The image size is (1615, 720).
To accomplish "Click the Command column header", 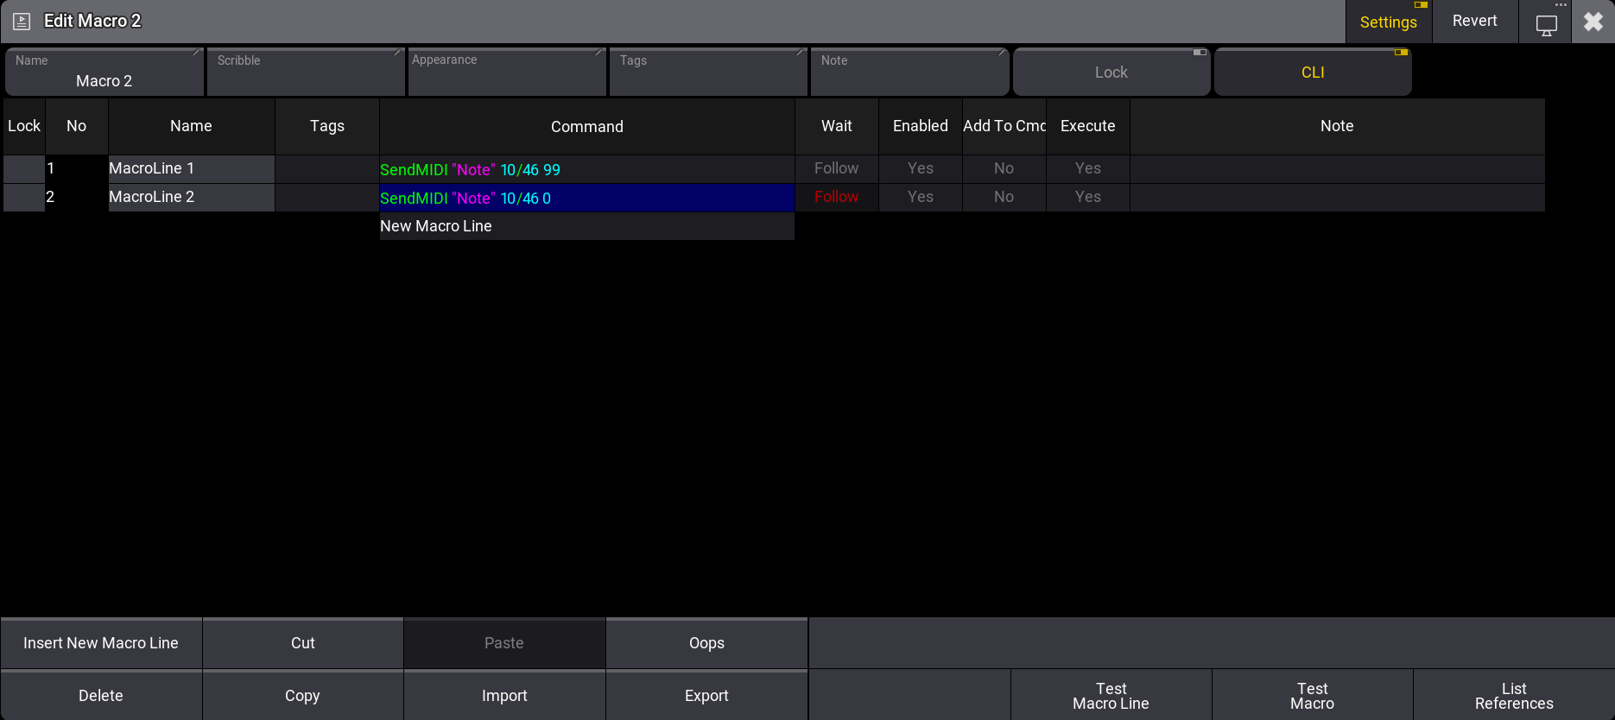I will tap(586, 127).
